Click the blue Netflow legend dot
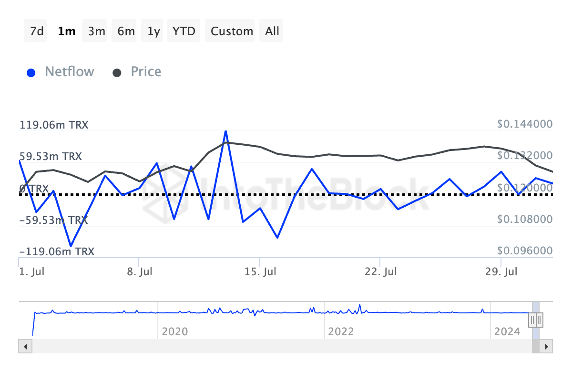Viewport: 572px width, 381px height. tap(31, 73)
